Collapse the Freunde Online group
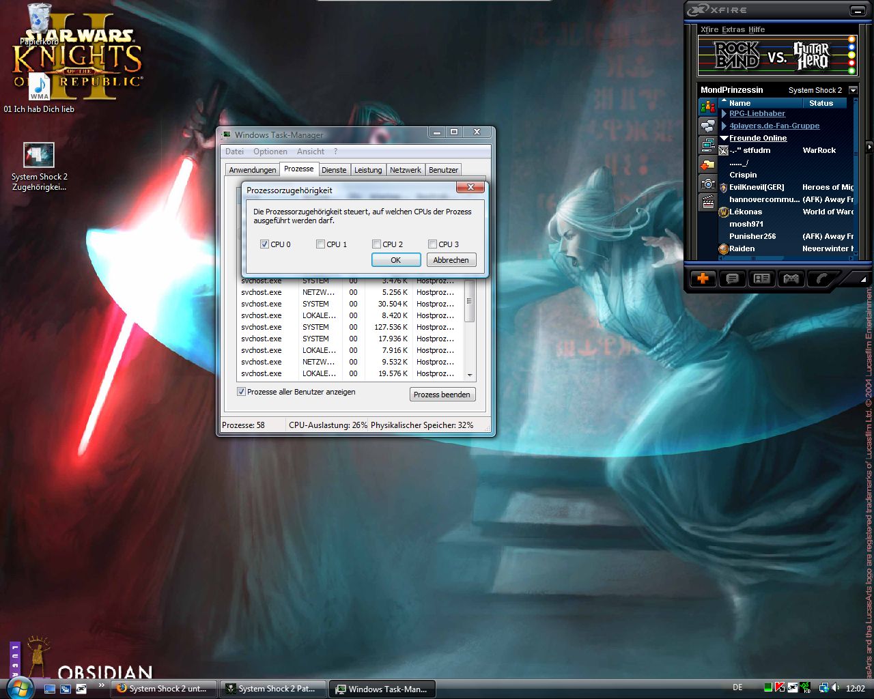Screen dimensions: 874x699 (724, 138)
